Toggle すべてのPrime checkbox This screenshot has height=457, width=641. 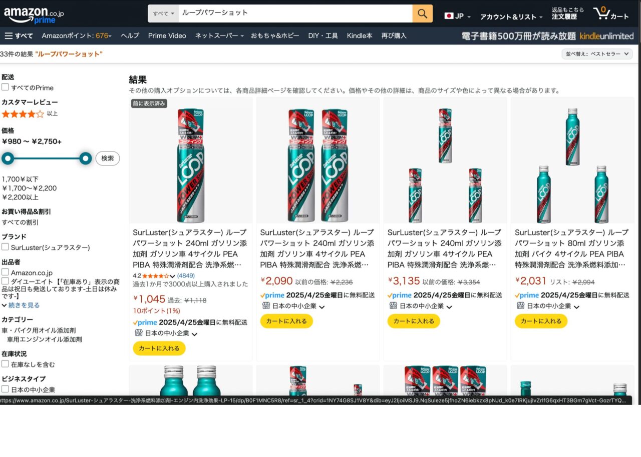tap(5, 87)
